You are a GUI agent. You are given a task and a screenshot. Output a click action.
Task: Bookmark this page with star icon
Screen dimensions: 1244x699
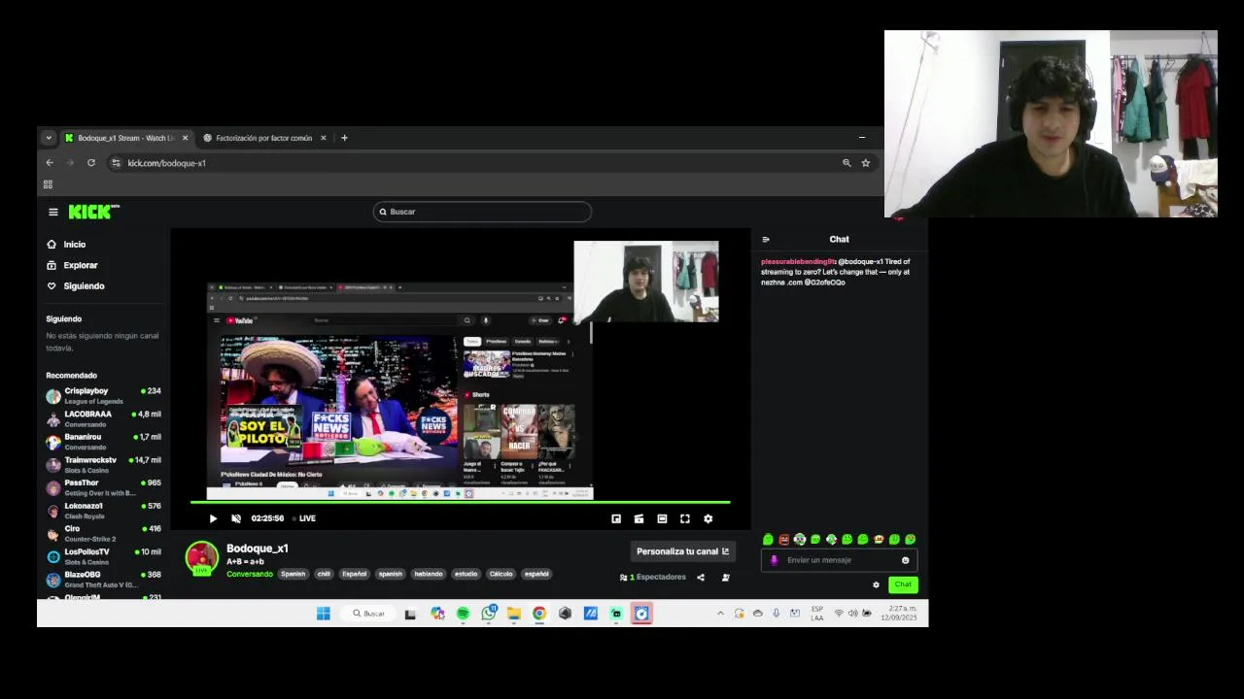[x=865, y=163]
